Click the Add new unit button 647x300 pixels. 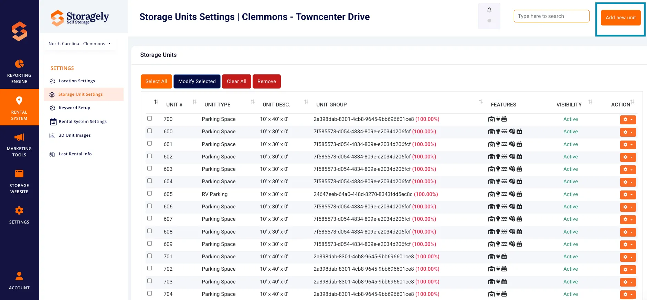click(621, 18)
